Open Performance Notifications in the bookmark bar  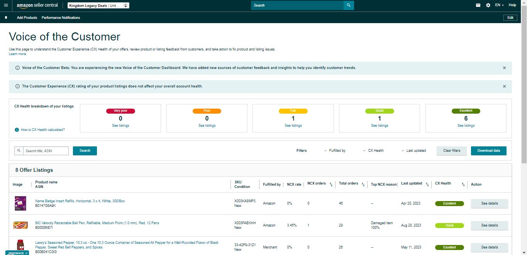coord(61,18)
